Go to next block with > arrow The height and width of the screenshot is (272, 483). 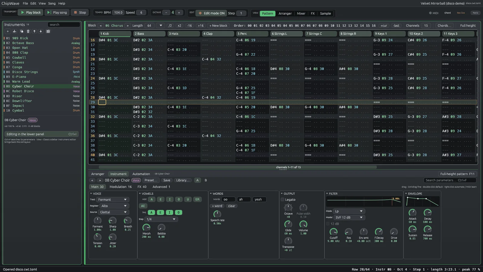pyautogui.click(x=128, y=26)
